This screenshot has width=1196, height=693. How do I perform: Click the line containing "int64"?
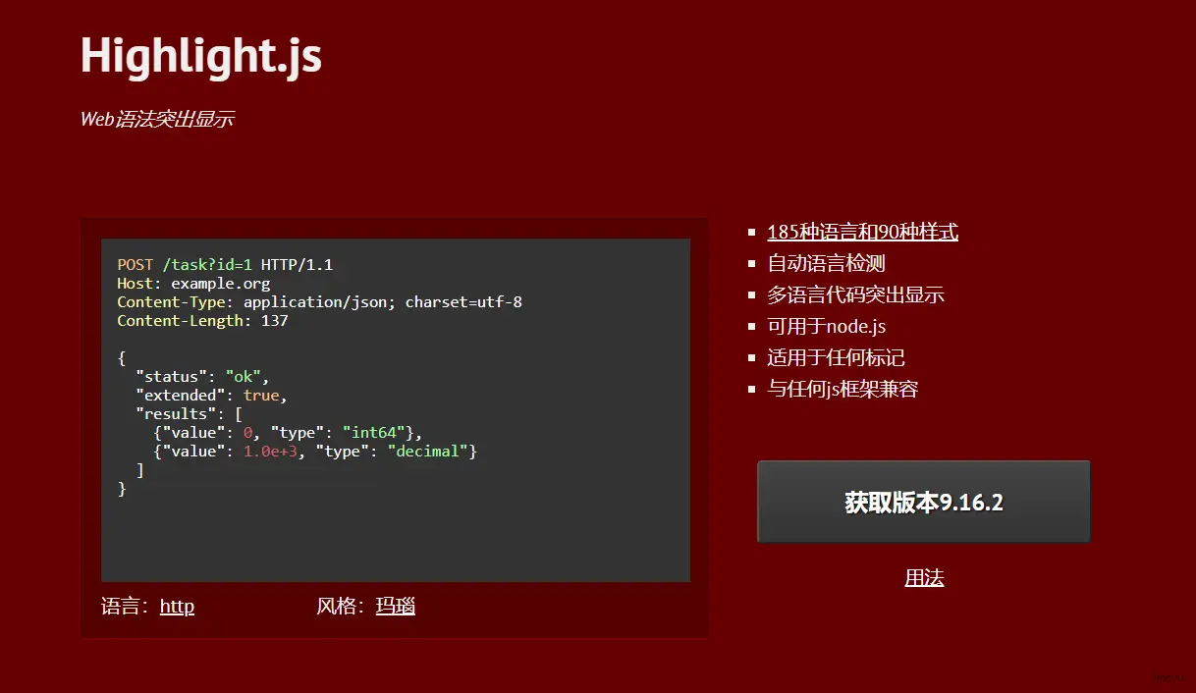point(288,433)
